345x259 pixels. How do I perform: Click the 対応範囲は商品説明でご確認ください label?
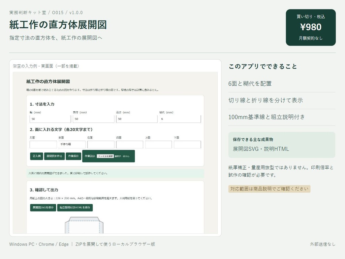(x=269, y=189)
